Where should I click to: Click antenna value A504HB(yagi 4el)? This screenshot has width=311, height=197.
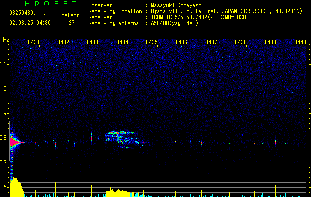(175, 23)
